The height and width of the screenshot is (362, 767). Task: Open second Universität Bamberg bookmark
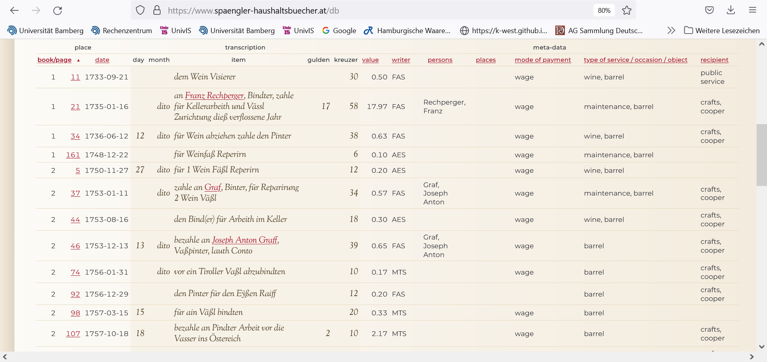pyautogui.click(x=237, y=30)
